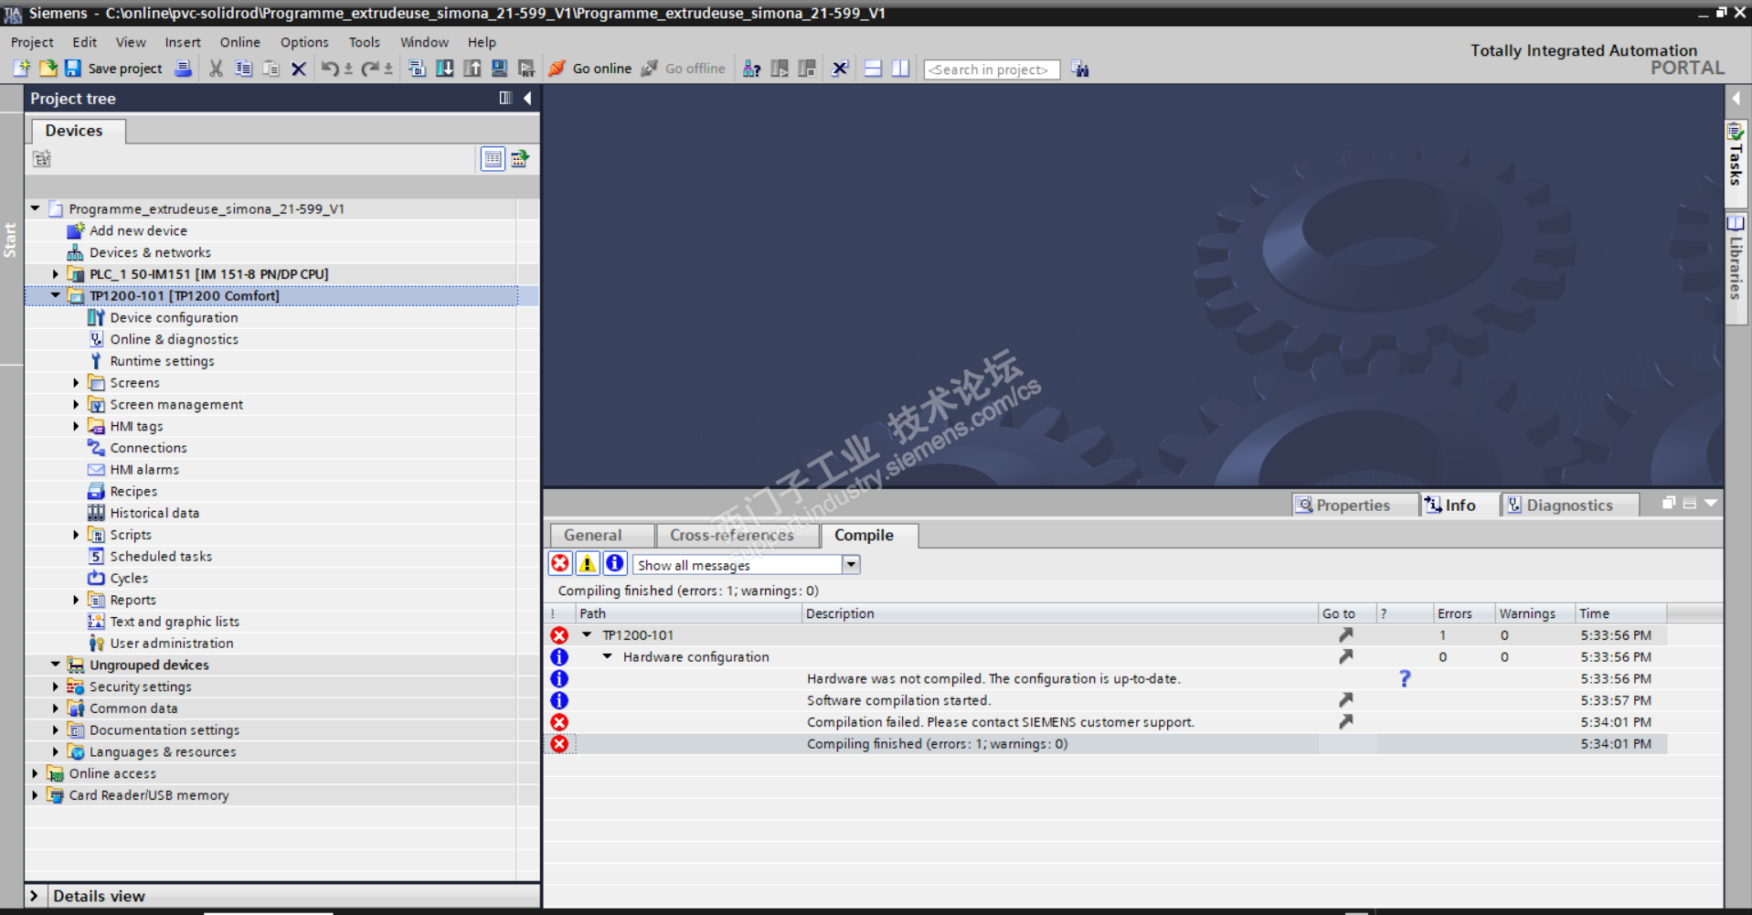
Task: Toggle the project tree overview view button
Action: pyautogui.click(x=493, y=159)
